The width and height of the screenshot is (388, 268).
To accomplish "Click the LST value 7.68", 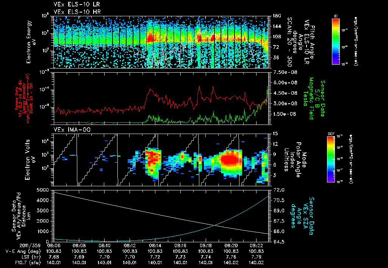I will point(53,257).
